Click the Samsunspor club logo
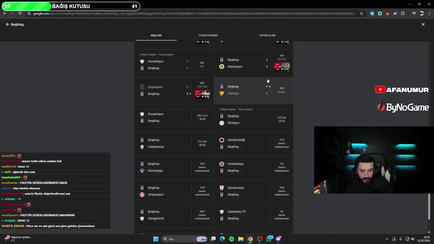 pyautogui.click(x=222, y=188)
